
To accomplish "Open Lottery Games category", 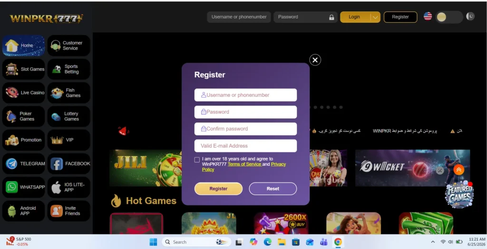I will point(69,116).
